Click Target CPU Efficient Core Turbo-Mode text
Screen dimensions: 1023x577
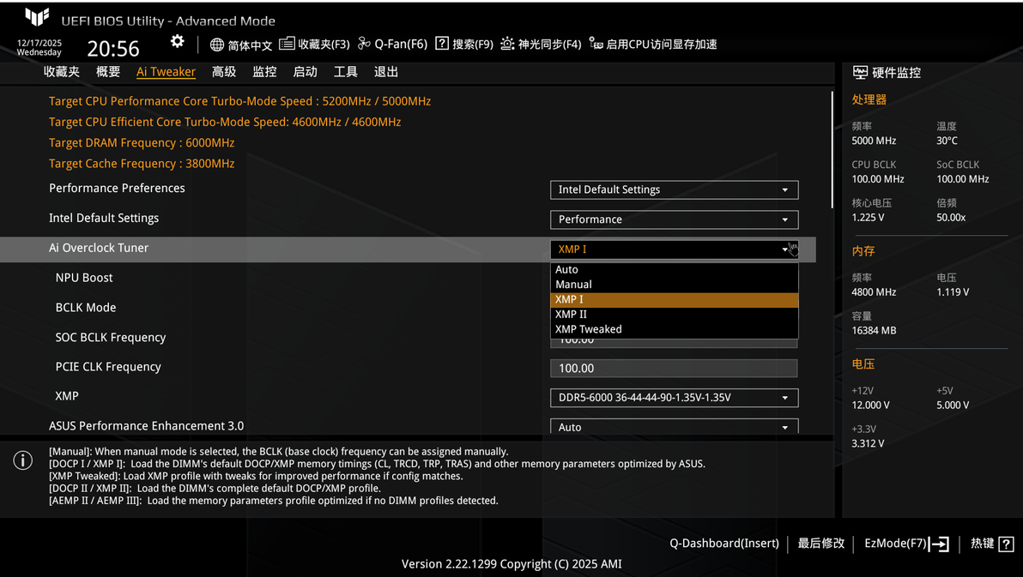(x=225, y=122)
